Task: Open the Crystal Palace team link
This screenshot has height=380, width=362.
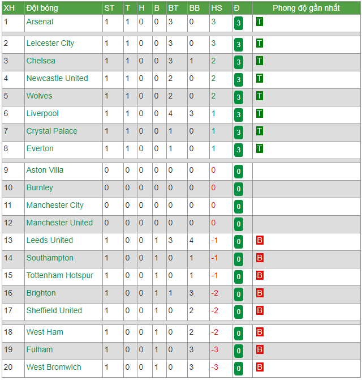Action: click(52, 131)
